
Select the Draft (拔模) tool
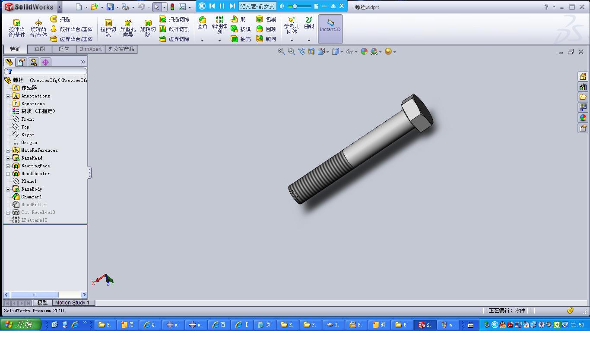point(240,29)
